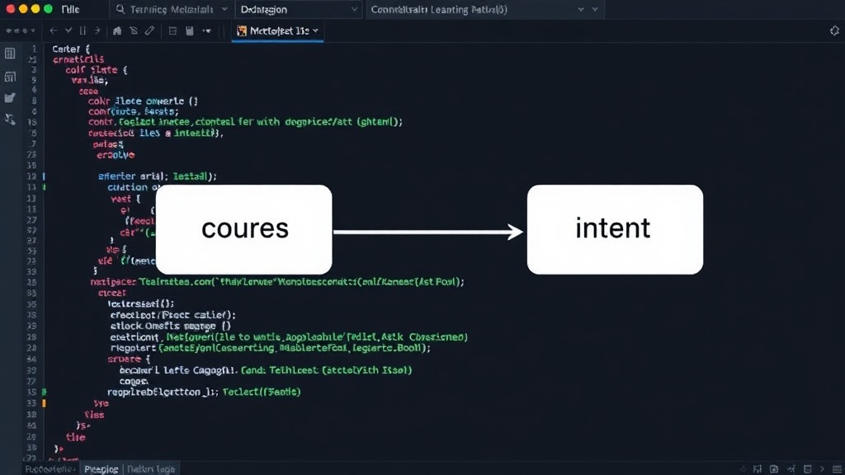Open the Dxdaragion dropdown
Viewport: 845px width, 475px height.
299,9
